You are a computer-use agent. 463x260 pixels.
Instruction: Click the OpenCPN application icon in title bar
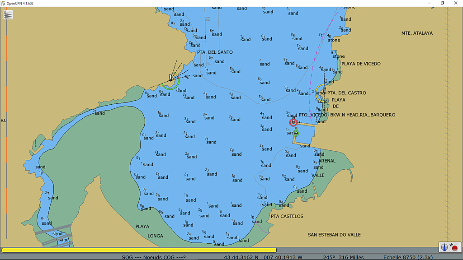click(3, 3)
